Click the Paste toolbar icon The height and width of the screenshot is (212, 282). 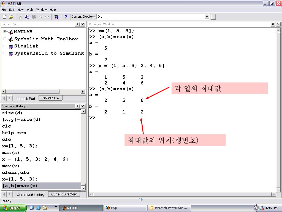click(34, 17)
